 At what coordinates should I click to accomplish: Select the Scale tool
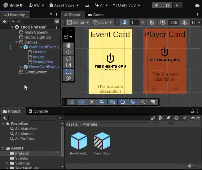(x=68, y=65)
